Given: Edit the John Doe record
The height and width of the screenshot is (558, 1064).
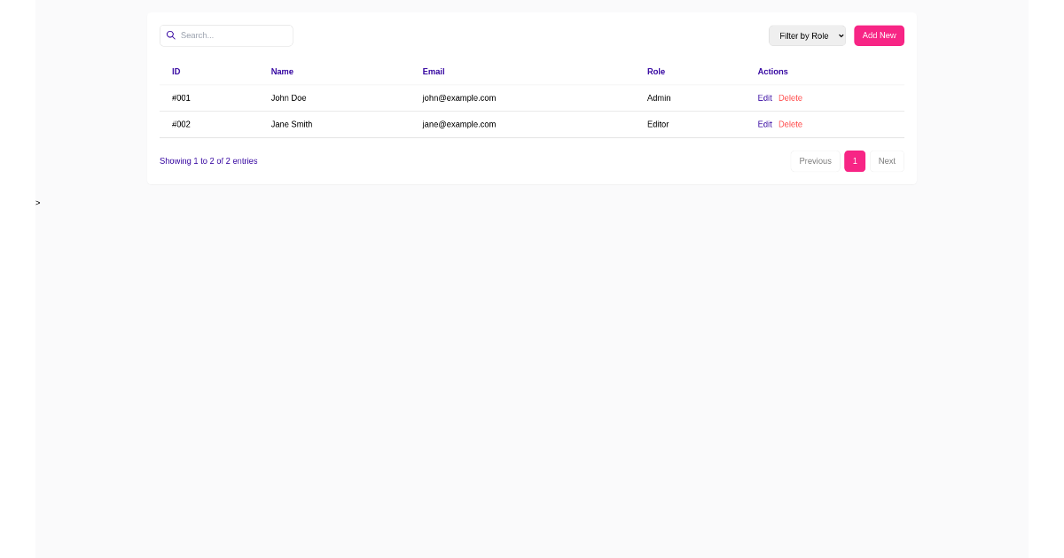Looking at the screenshot, I should tap(764, 98).
